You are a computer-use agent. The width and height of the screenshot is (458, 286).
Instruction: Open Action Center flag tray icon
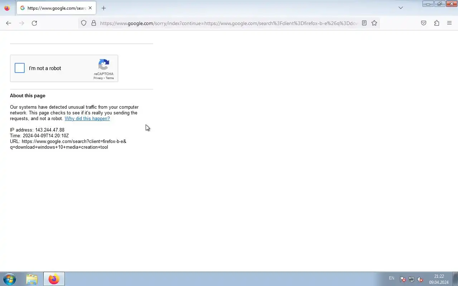pos(403,279)
